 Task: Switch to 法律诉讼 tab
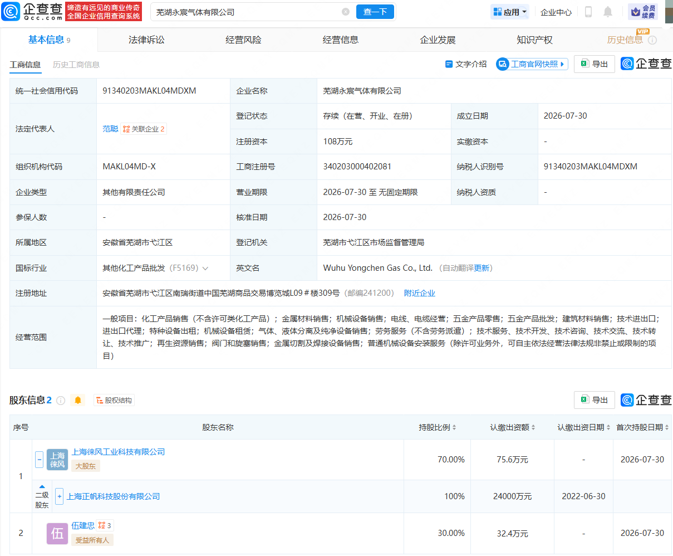[146, 40]
